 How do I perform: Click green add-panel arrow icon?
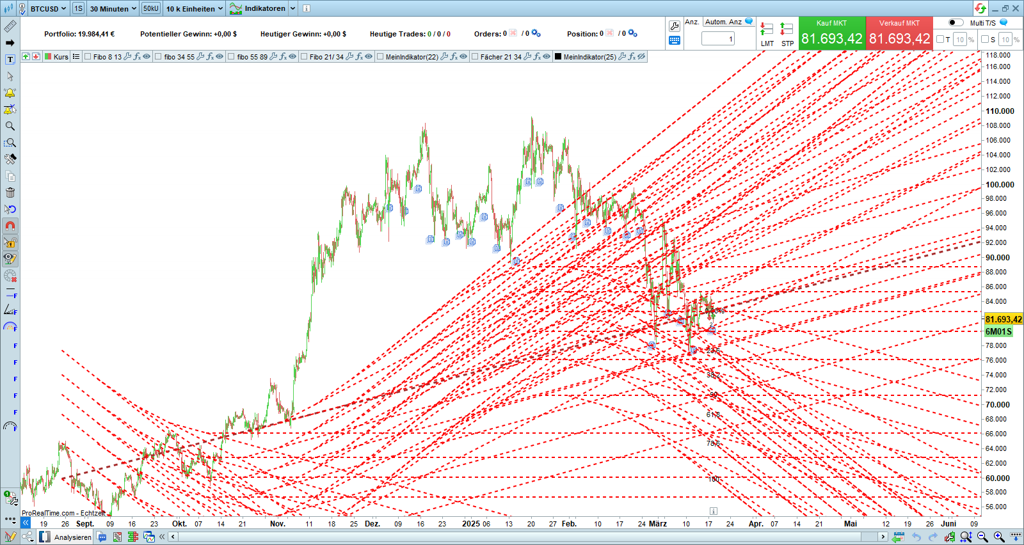(26, 56)
